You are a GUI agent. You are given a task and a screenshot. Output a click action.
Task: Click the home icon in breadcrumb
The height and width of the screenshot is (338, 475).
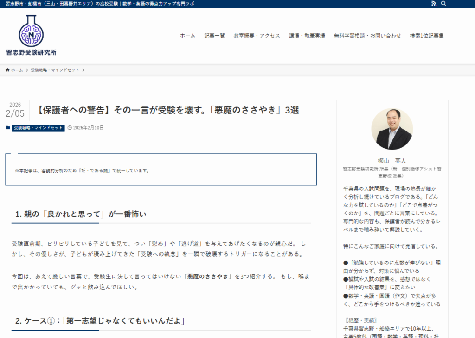8,70
